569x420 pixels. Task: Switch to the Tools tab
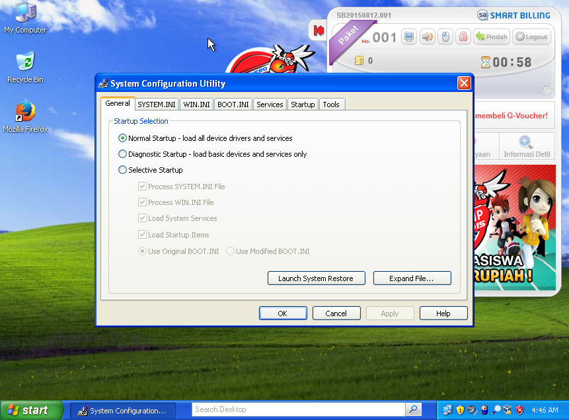click(331, 105)
